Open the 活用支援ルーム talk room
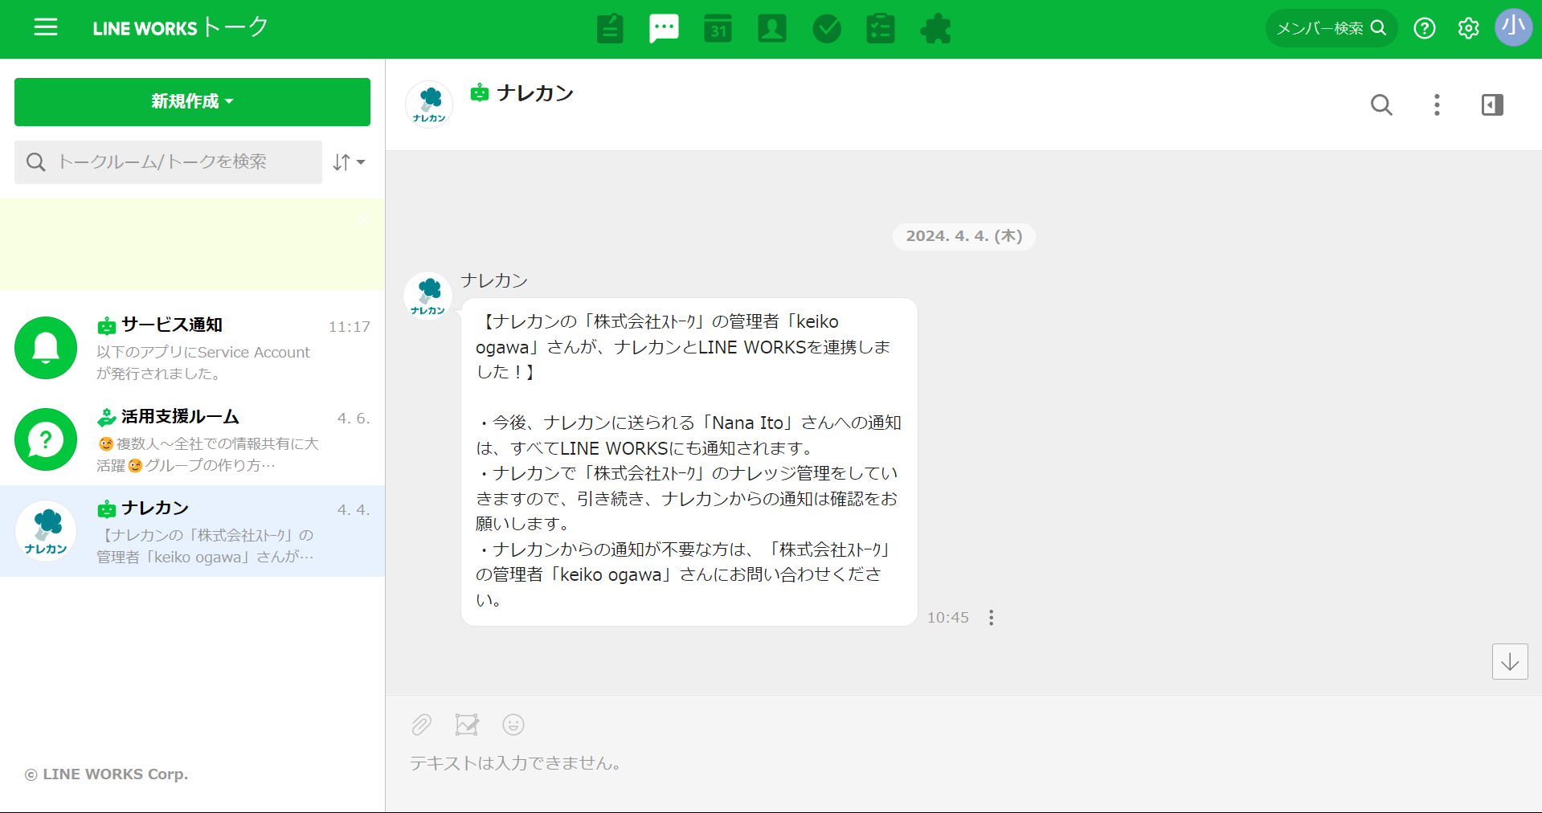1542x813 pixels. click(192, 439)
